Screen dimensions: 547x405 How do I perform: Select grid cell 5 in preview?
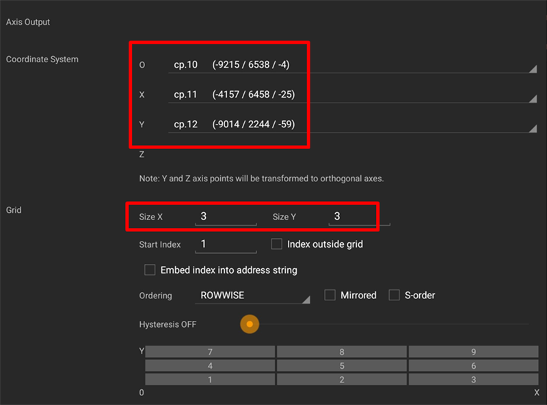(341, 366)
